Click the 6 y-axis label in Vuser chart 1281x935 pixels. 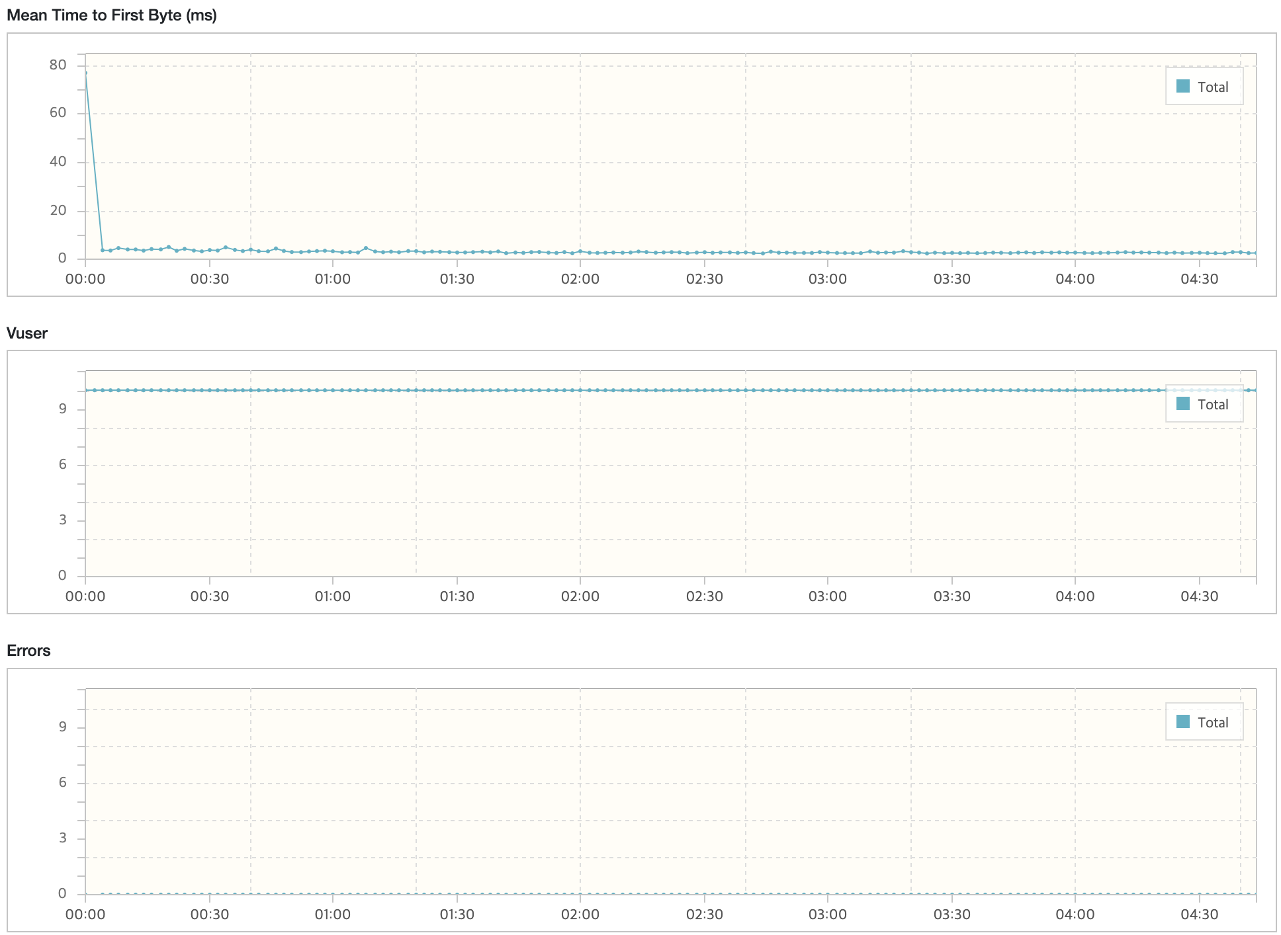click(62, 465)
